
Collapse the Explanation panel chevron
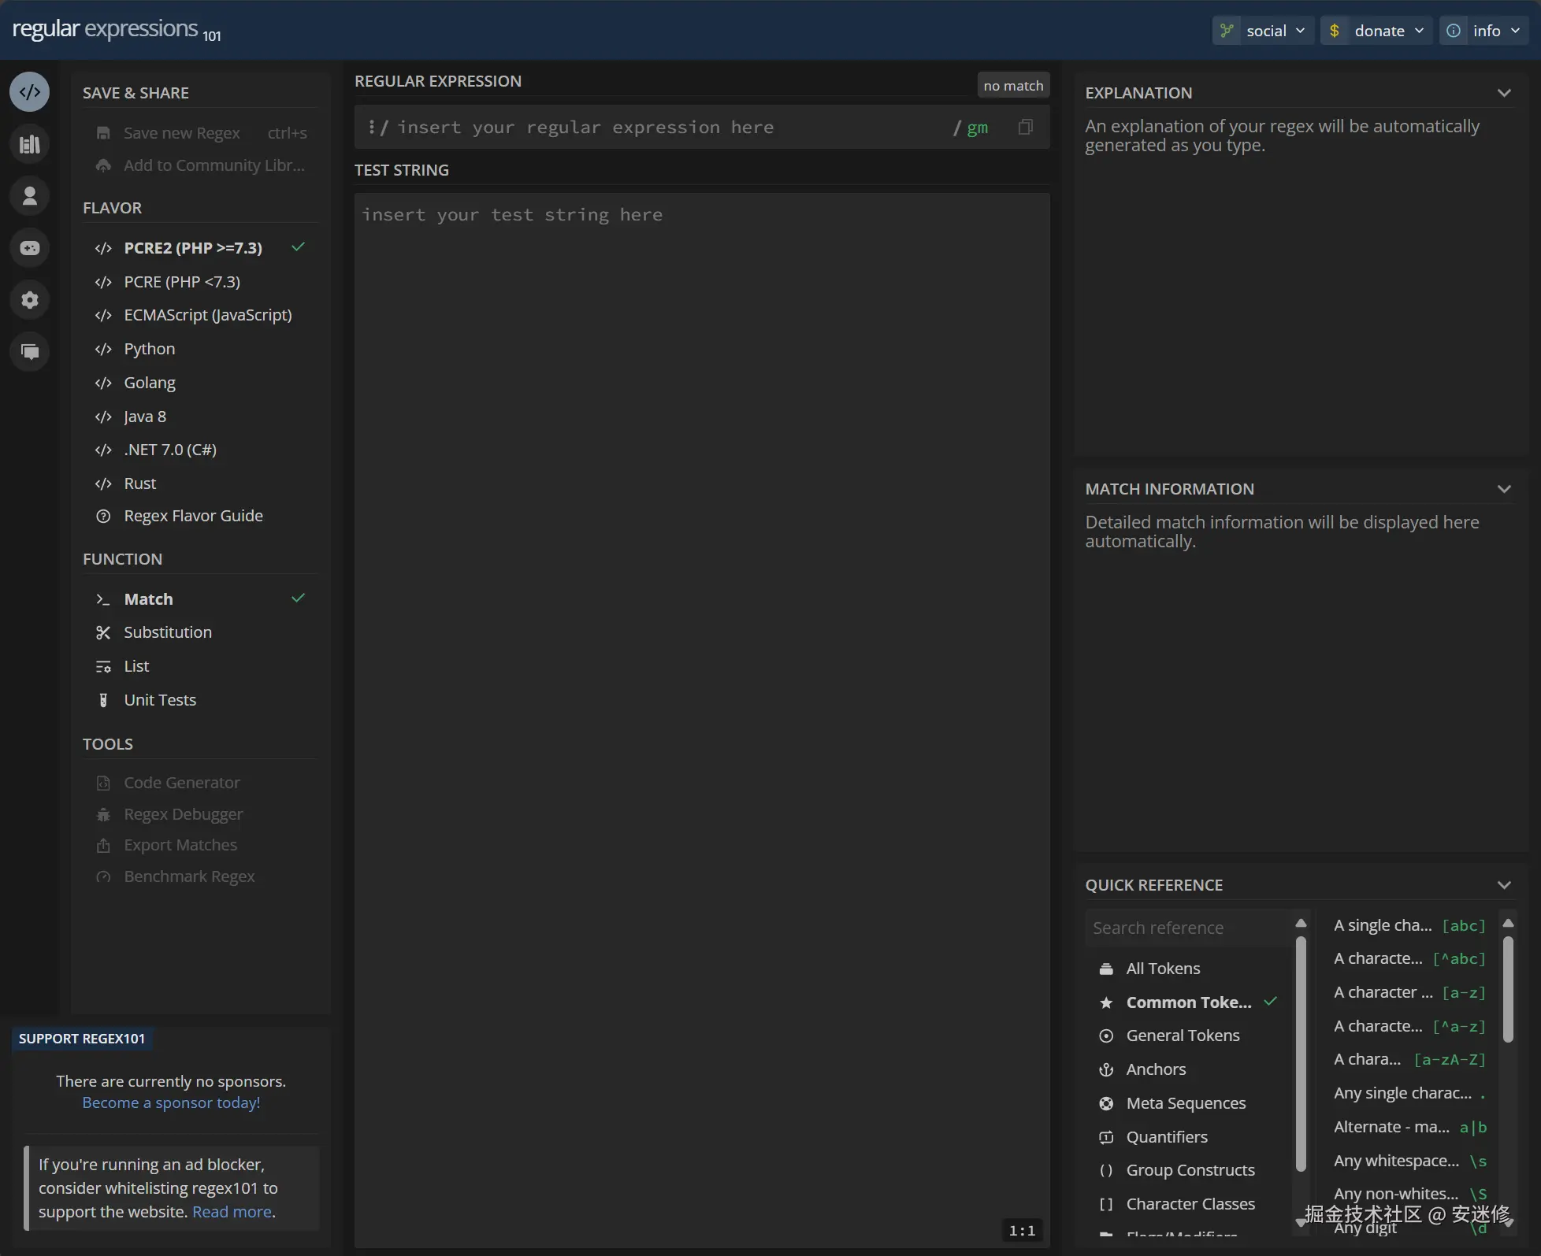pyautogui.click(x=1504, y=93)
